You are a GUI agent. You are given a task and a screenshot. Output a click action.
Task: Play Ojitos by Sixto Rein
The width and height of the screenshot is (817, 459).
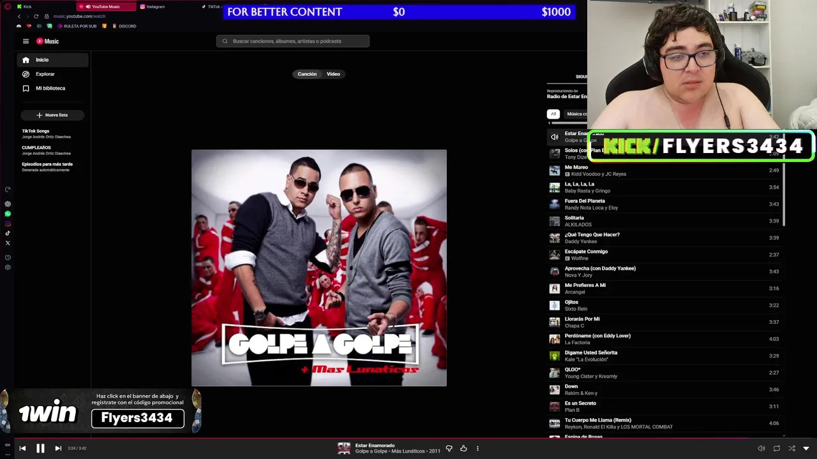[x=664, y=305]
